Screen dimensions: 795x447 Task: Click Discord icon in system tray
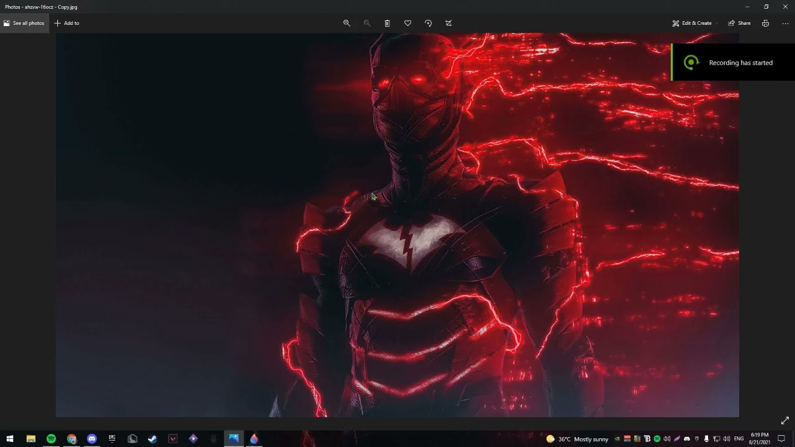[x=687, y=439]
